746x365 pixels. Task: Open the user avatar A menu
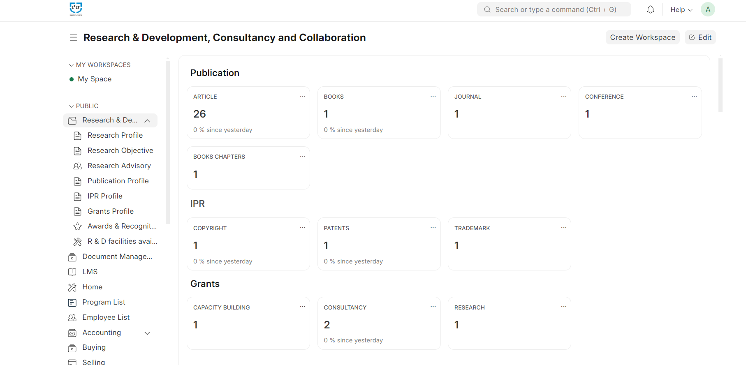point(708,9)
